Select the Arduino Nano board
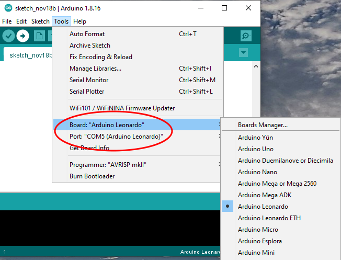This screenshot has width=341, height=260. [x=280, y=172]
